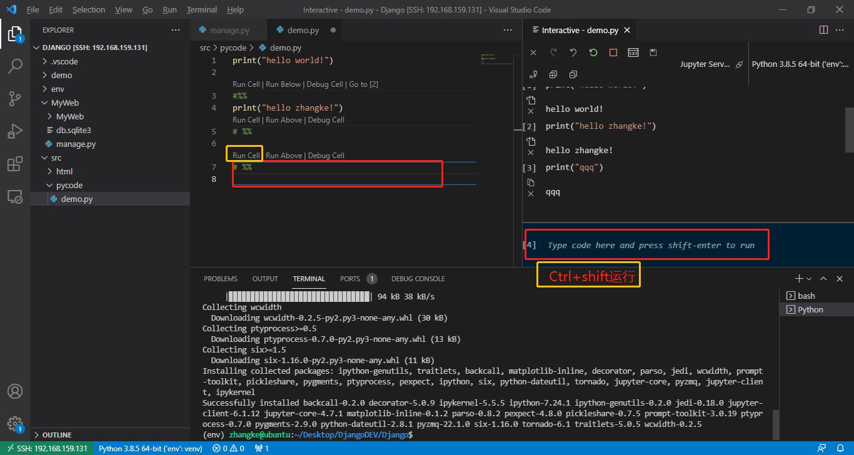Open the Accounts menu in activity bar

(15, 392)
